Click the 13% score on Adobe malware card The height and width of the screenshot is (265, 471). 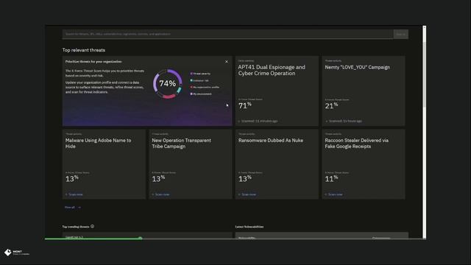tap(72, 179)
